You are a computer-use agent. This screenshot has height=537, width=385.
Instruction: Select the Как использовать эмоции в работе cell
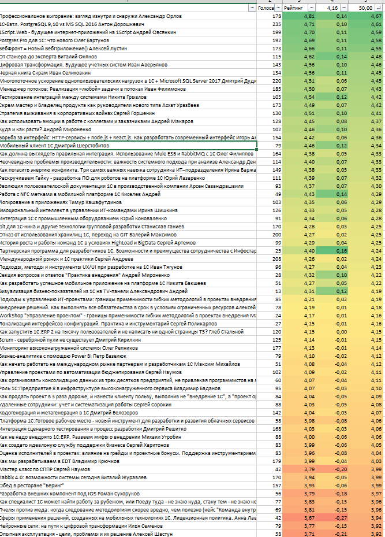[128, 121]
